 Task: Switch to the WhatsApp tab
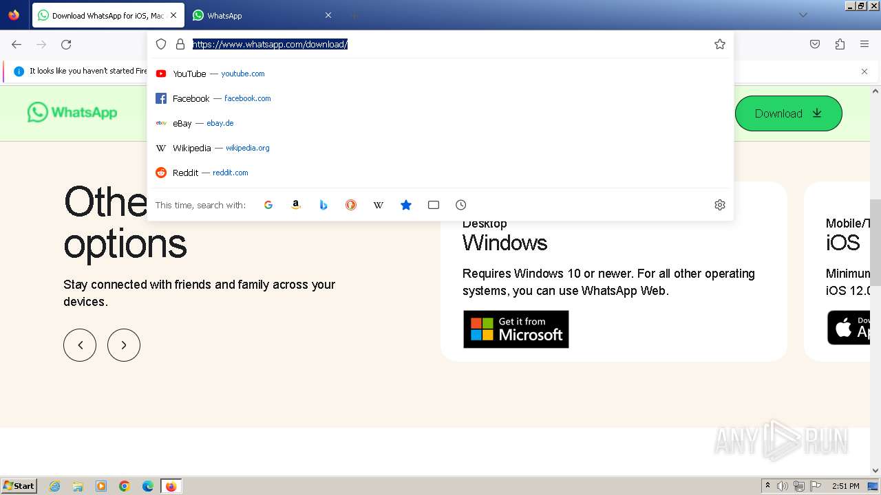point(262,15)
